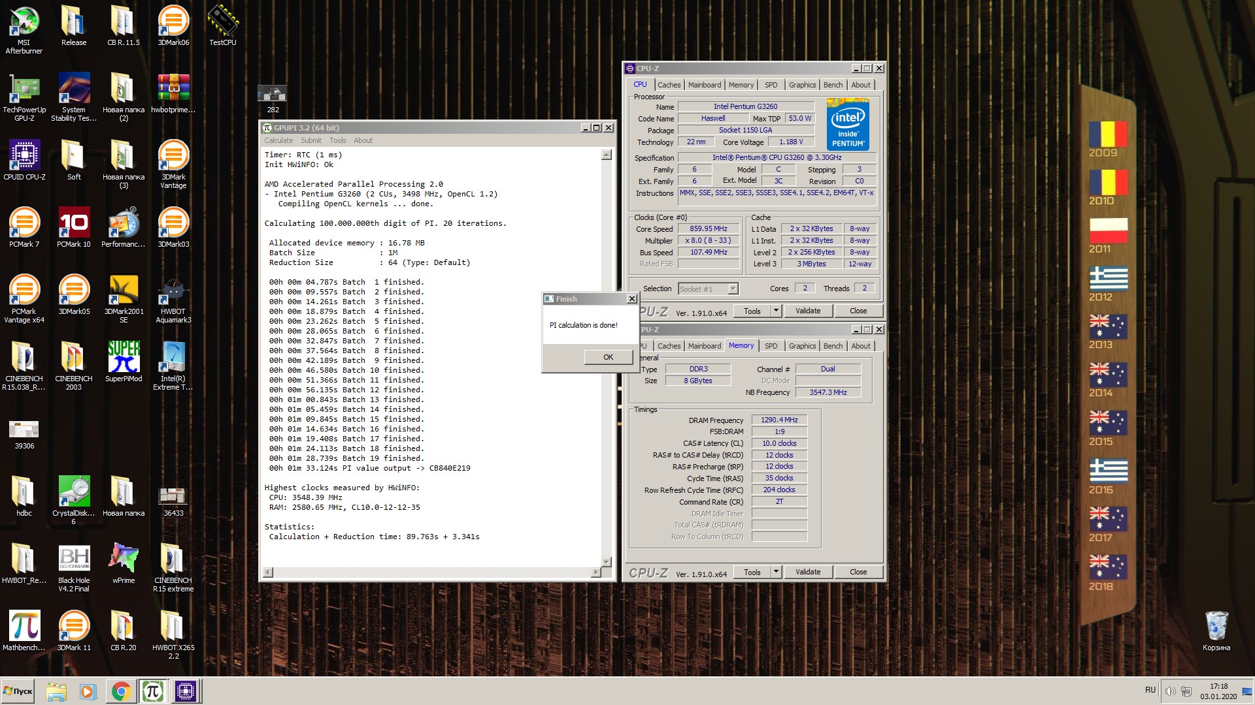
Task: Launch Mathbench desktop shortcut
Action: 24,631
